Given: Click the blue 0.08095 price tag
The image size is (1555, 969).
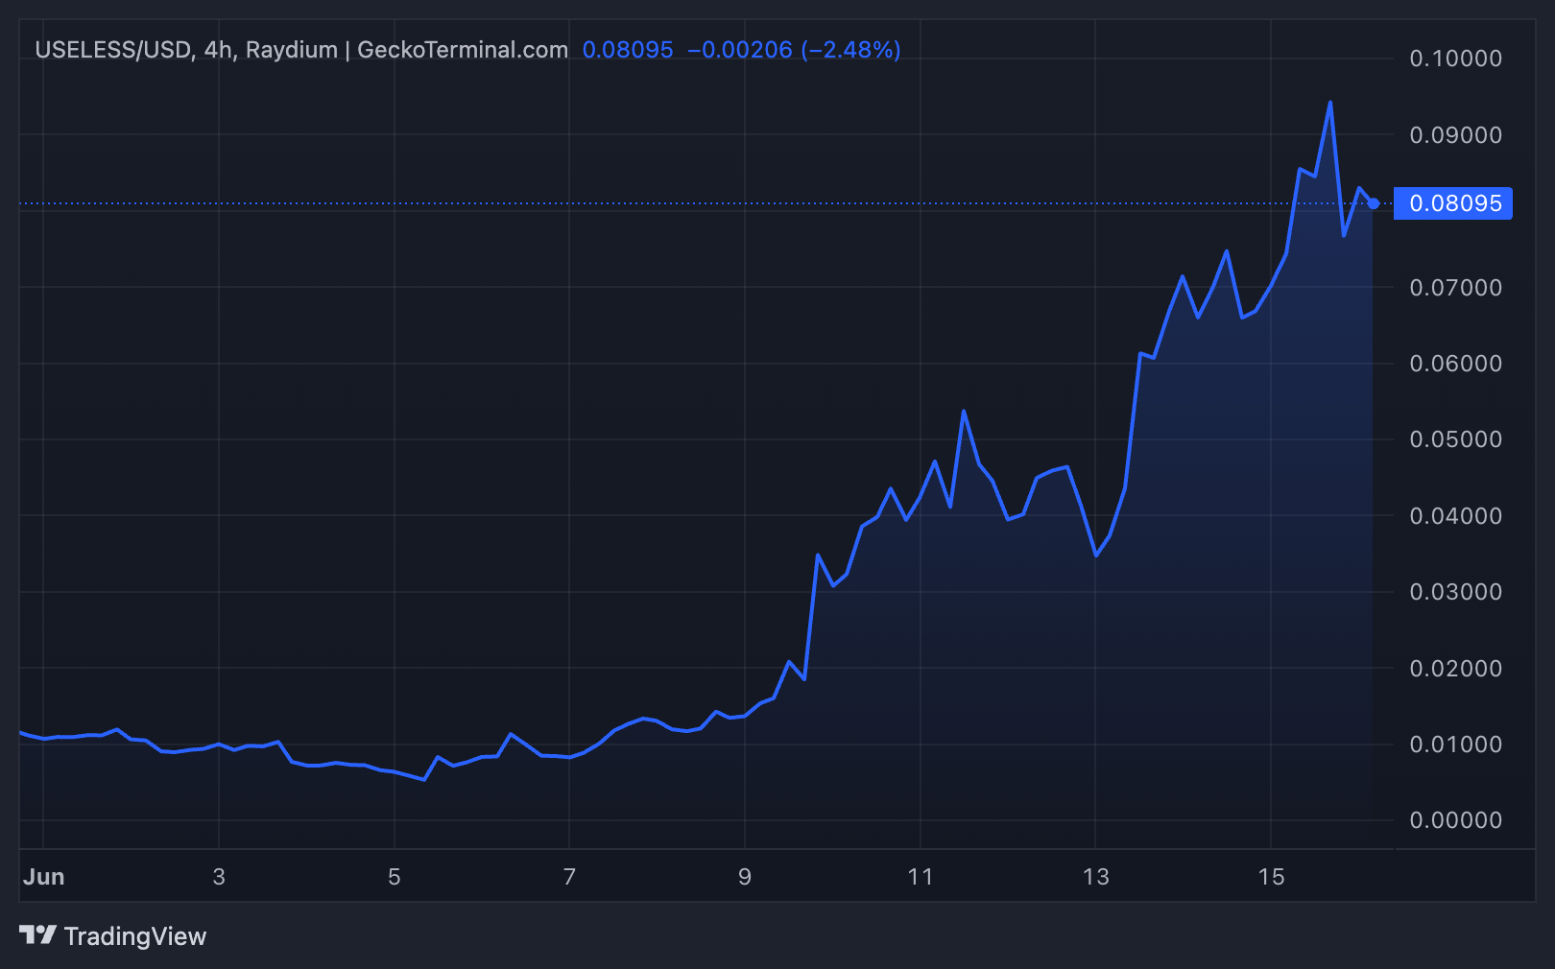Looking at the screenshot, I should point(1453,202).
